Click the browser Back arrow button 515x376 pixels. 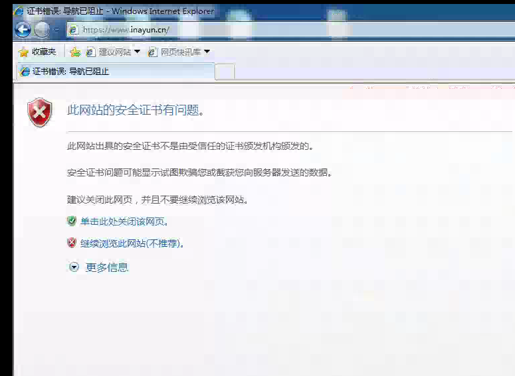23,29
